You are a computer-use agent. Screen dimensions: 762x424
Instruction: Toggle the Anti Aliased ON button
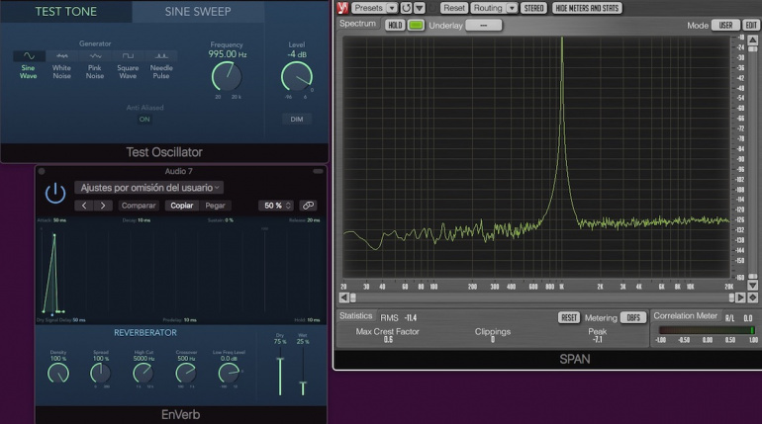pyautogui.click(x=144, y=119)
